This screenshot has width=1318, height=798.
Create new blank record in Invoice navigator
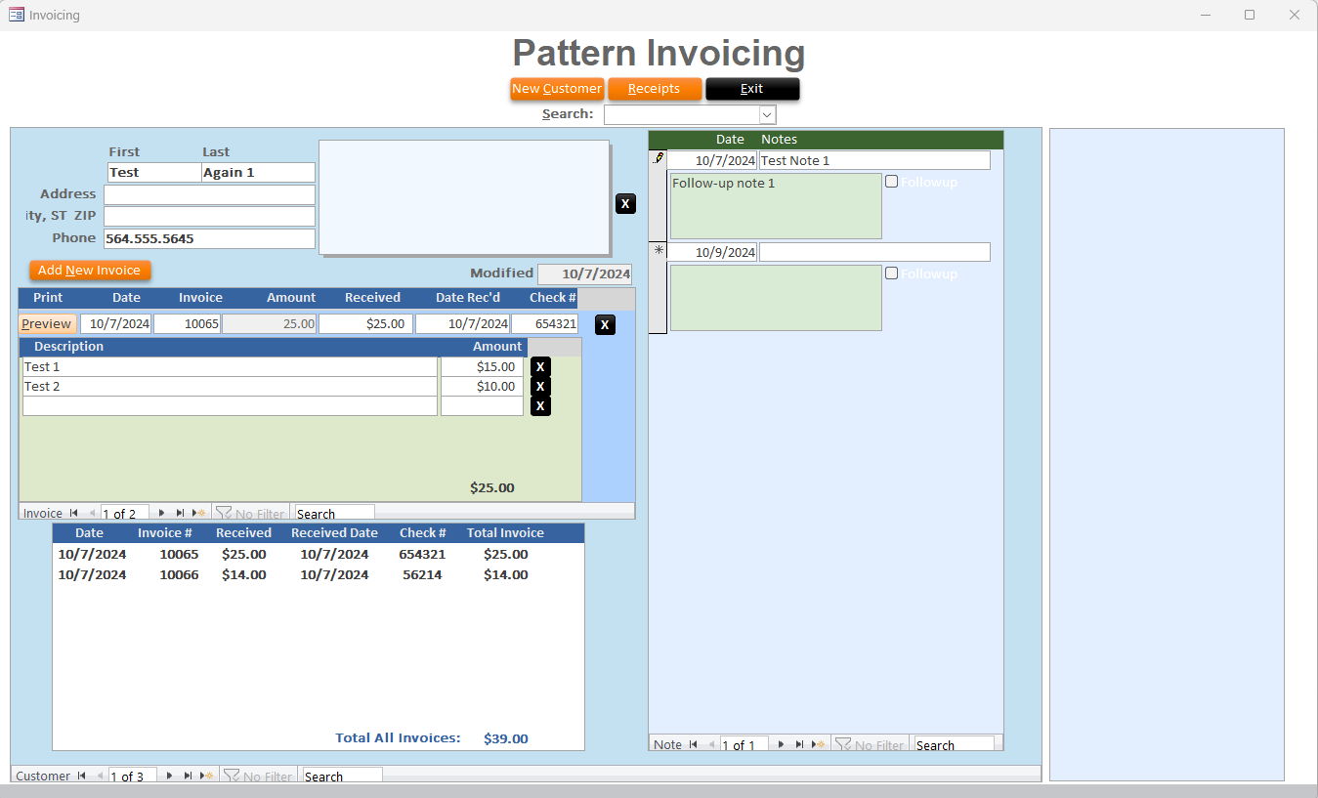[199, 513]
